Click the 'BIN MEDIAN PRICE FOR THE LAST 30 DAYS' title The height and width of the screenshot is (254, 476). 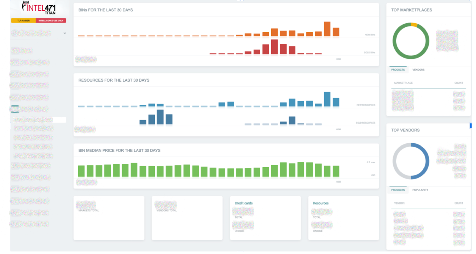(x=119, y=150)
